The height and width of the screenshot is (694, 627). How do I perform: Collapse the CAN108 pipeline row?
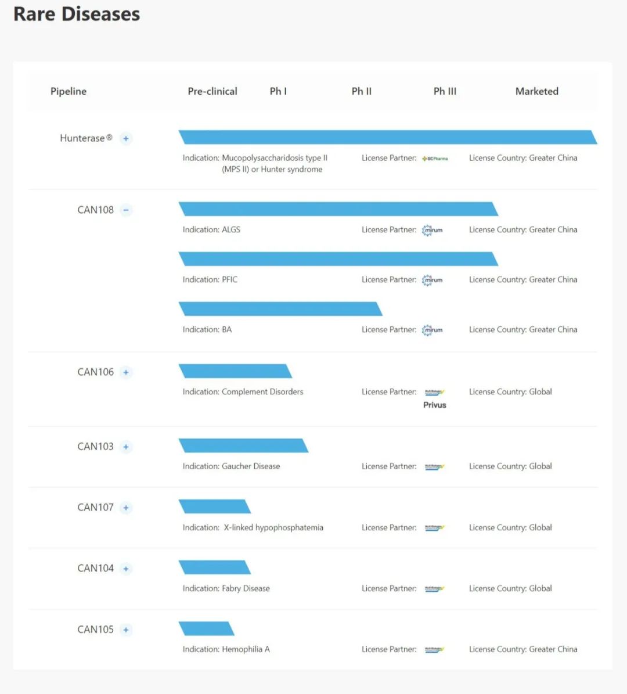pyautogui.click(x=126, y=210)
